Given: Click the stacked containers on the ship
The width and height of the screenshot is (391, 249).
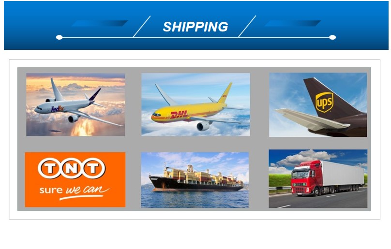Looking at the screenshot, I should 199,176.
